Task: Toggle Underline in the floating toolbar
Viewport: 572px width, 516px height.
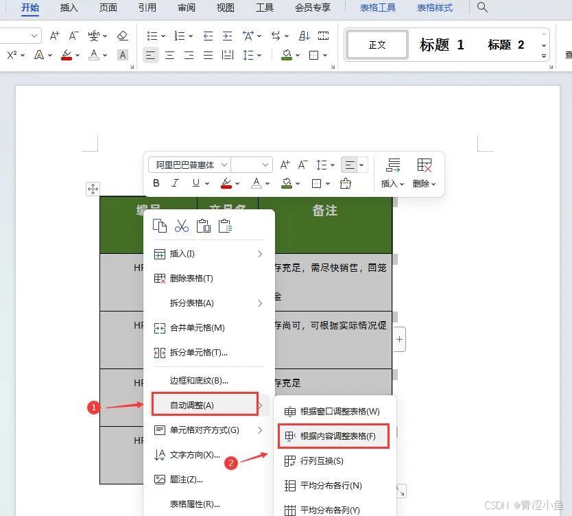Action: 196,183
